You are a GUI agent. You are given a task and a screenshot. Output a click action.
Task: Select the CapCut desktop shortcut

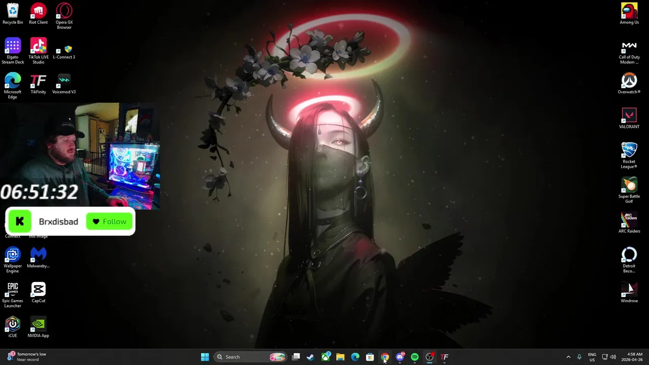[x=39, y=293]
